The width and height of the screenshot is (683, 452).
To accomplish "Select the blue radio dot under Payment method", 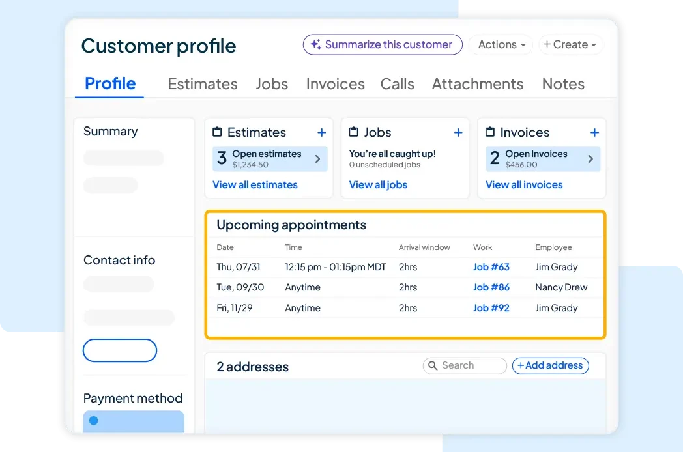I will (93, 420).
